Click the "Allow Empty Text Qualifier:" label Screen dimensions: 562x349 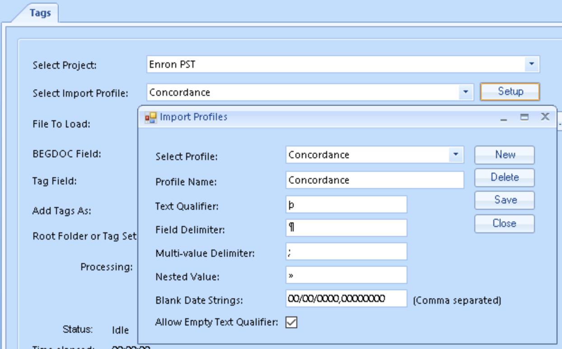pos(217,322)
